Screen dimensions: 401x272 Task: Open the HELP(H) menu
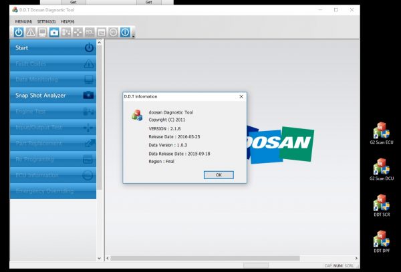pos(68,22)
